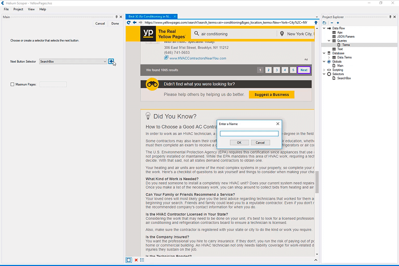Click the Project Explorer folder icon
This screenshot has height=266, width=399.
pyautogui.click(x=325, y=23)
